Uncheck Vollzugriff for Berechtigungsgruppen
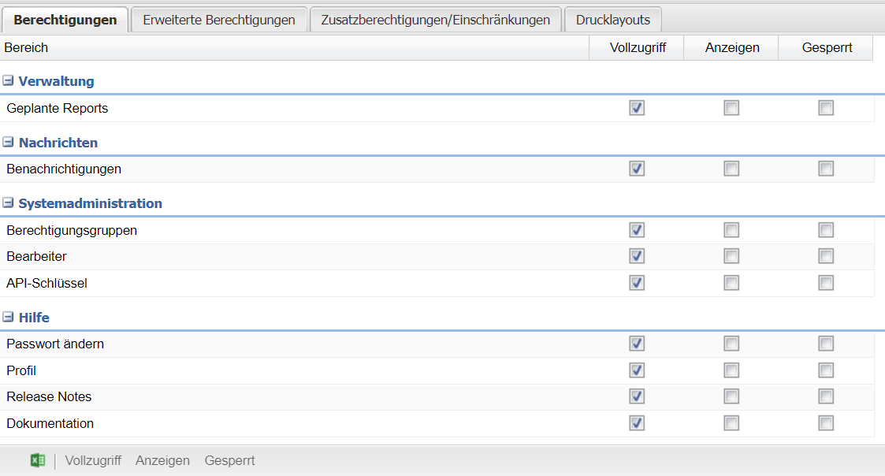 637,230
